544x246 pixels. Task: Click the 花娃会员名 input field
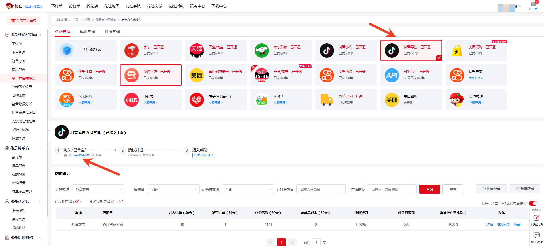(x=321, y=189)
